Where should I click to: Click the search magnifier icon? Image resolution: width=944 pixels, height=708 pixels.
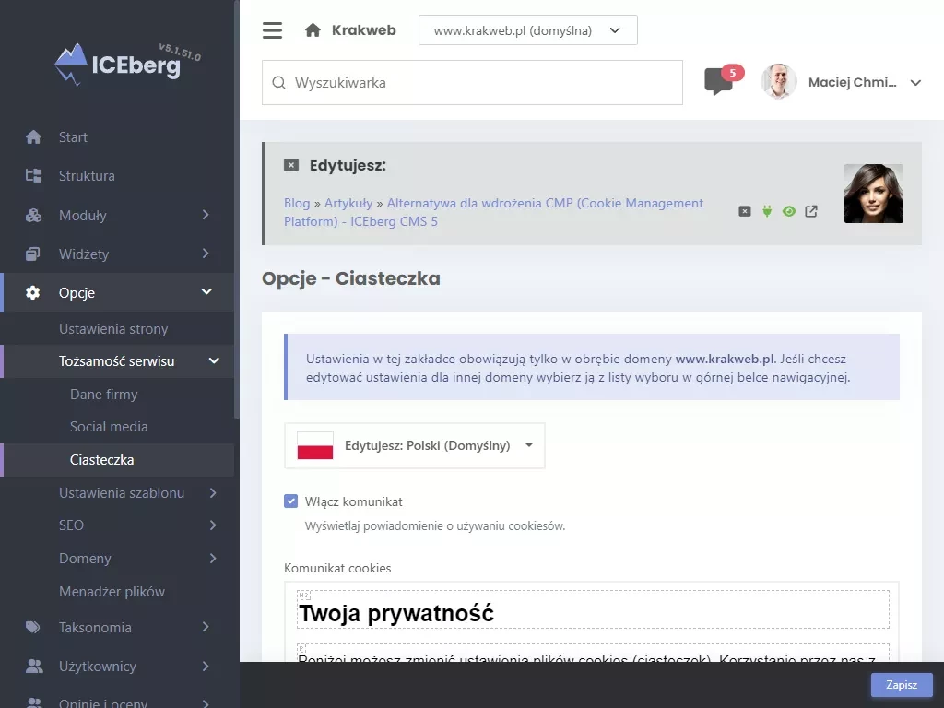(278, 82)
